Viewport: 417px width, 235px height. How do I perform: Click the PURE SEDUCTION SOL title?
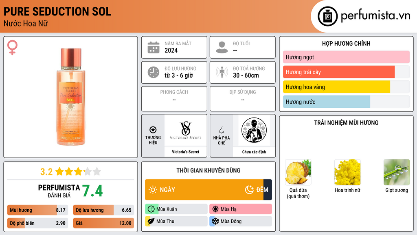pos(57,11)
